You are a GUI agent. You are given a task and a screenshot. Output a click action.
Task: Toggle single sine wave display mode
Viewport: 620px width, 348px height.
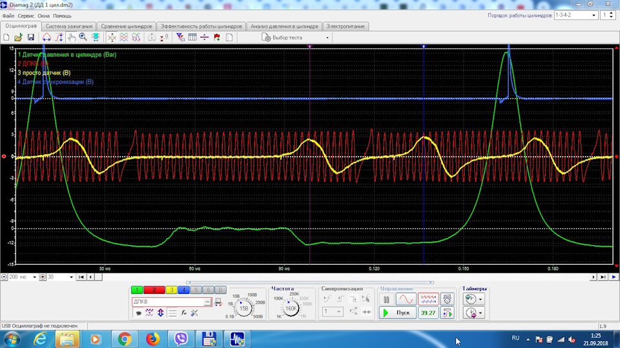click(x=406, y=300)
